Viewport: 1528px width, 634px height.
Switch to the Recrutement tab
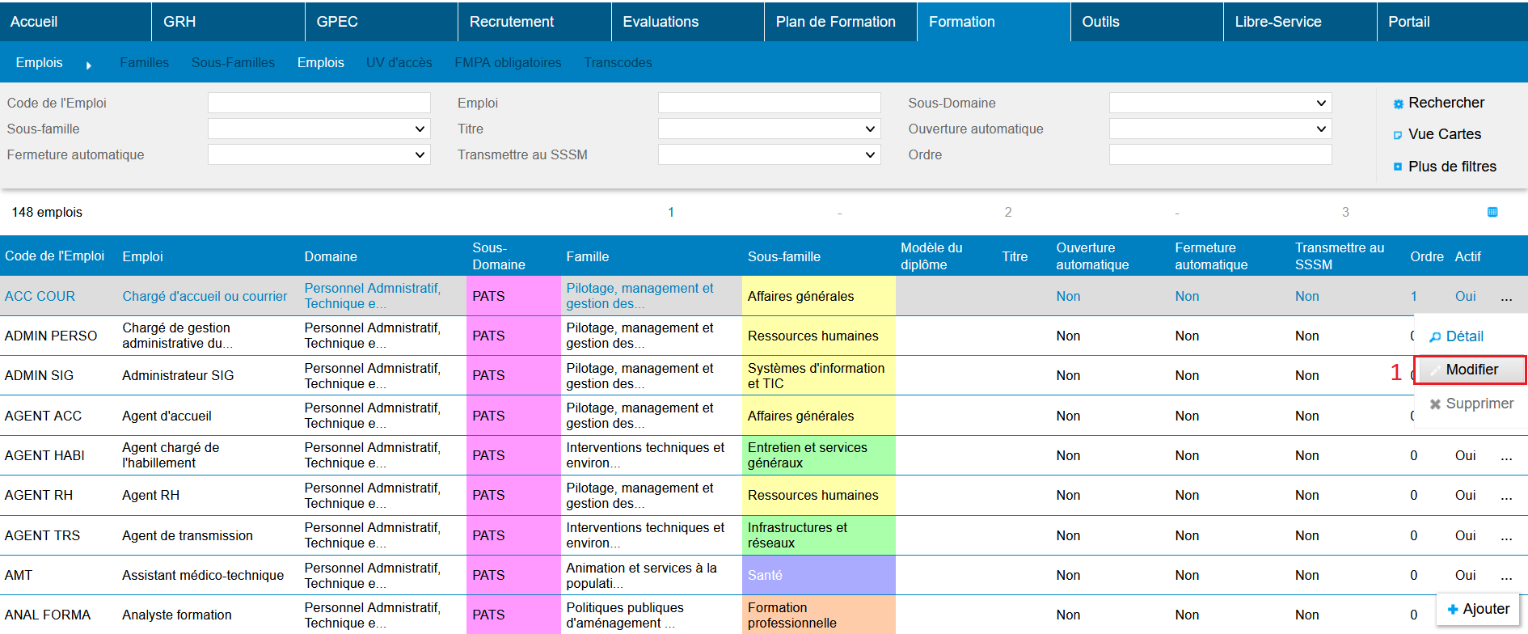pos(512,22)
